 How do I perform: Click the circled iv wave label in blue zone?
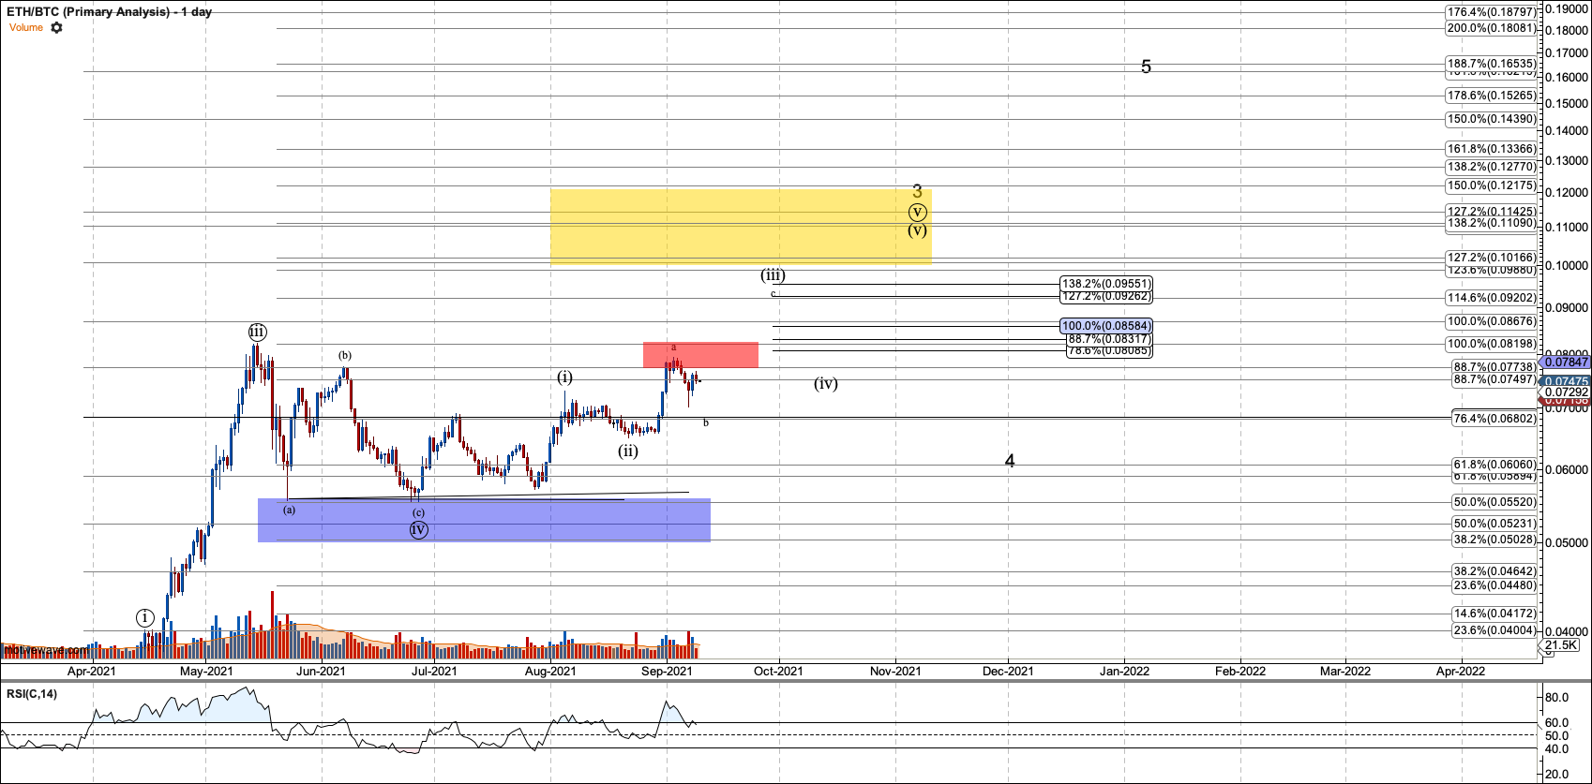[419, 529]
